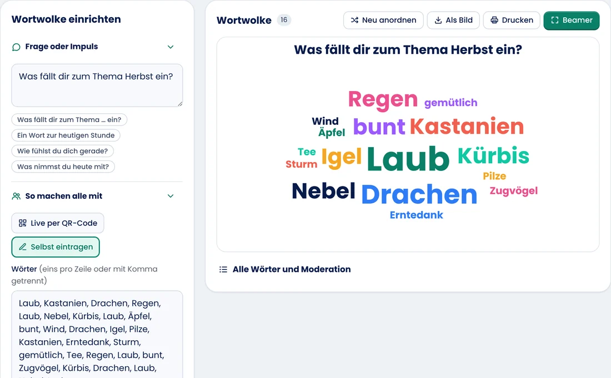Viewport: 611px width, 378px height.
Task: Click the QR code icon
Action: click(23, 223)
